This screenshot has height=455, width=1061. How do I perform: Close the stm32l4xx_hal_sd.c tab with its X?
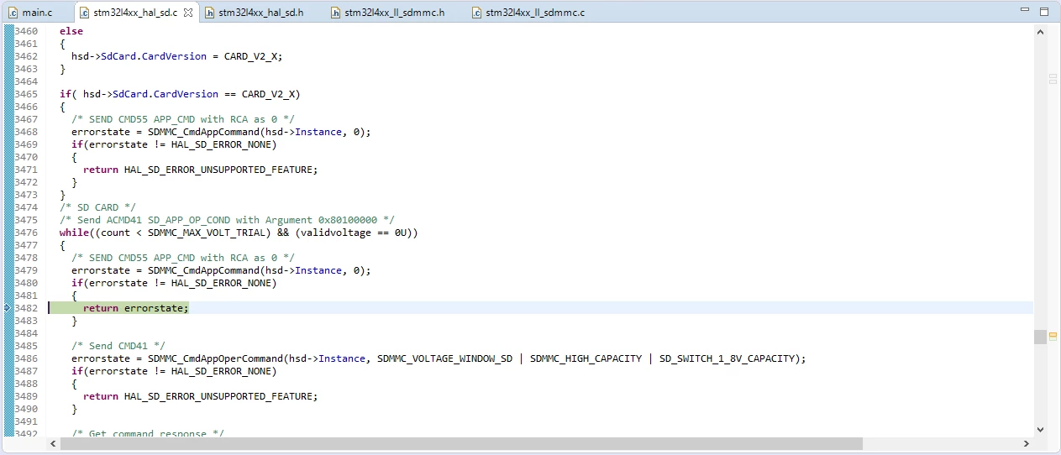(187, 13)
